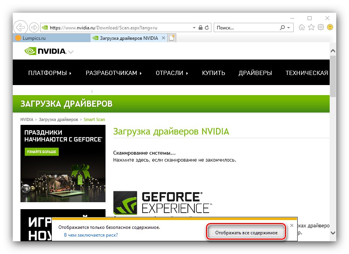The image size is (349, 254).
Task: Reload the page with the refresh icon
Action: (x=207, y=27)
